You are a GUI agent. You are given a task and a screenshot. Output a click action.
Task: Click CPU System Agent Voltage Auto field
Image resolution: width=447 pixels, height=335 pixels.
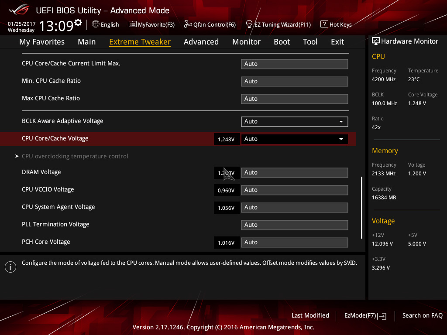[x=295, y=207]
